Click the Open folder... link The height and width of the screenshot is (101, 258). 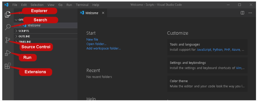[96, 44]
